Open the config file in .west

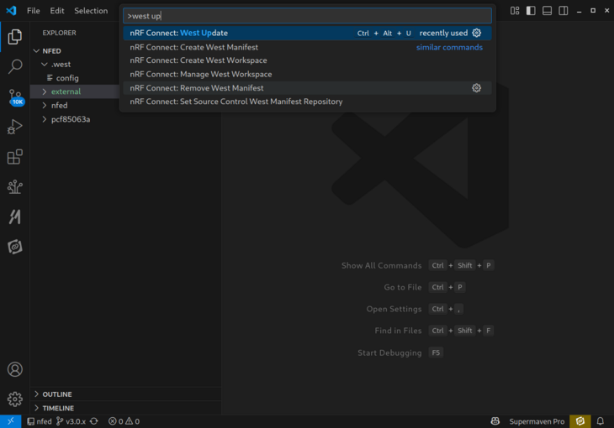67,78
